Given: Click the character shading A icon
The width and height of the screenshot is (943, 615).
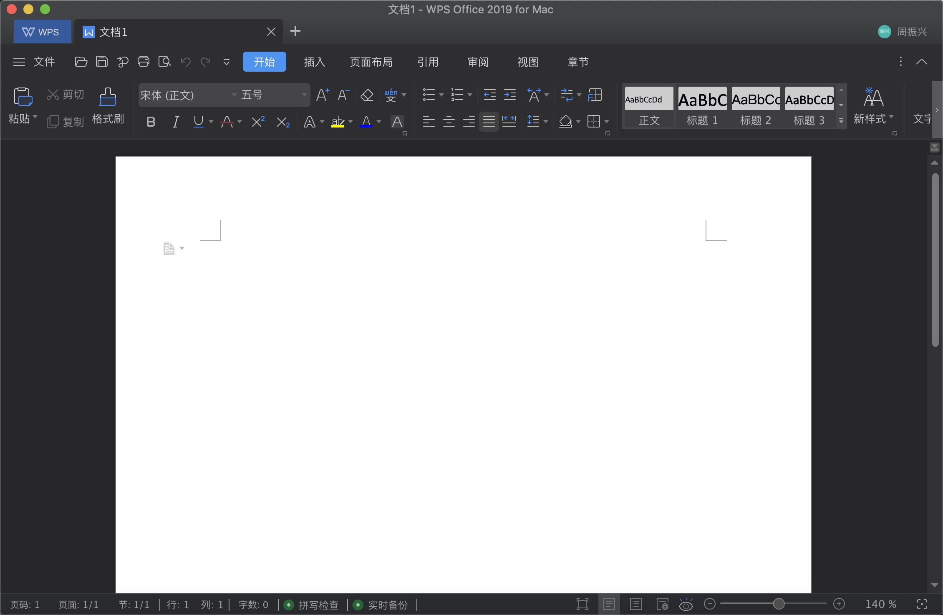Looking at the screenshot, I should [x=397, y=122].
